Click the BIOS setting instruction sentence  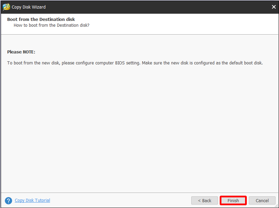coord(135,63)
